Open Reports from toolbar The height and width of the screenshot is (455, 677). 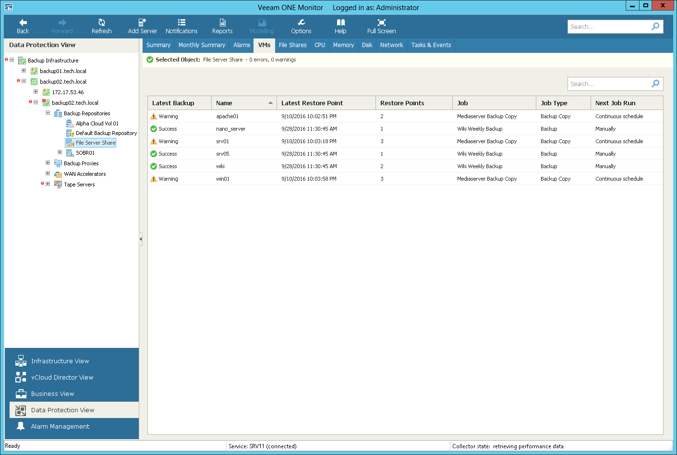(x=222, y=26)
